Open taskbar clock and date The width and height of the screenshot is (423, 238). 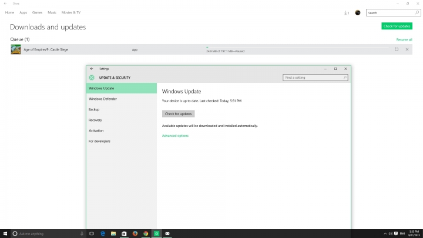click(x=414, y=233)
